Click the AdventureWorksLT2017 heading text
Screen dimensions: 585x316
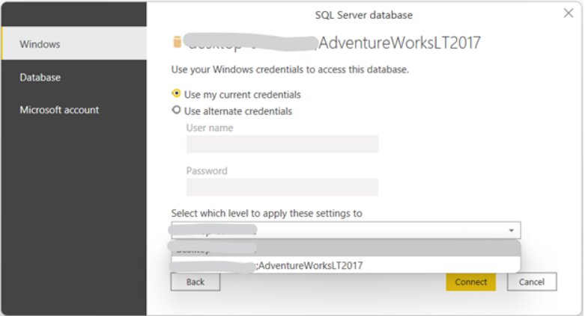coord(399,43)
